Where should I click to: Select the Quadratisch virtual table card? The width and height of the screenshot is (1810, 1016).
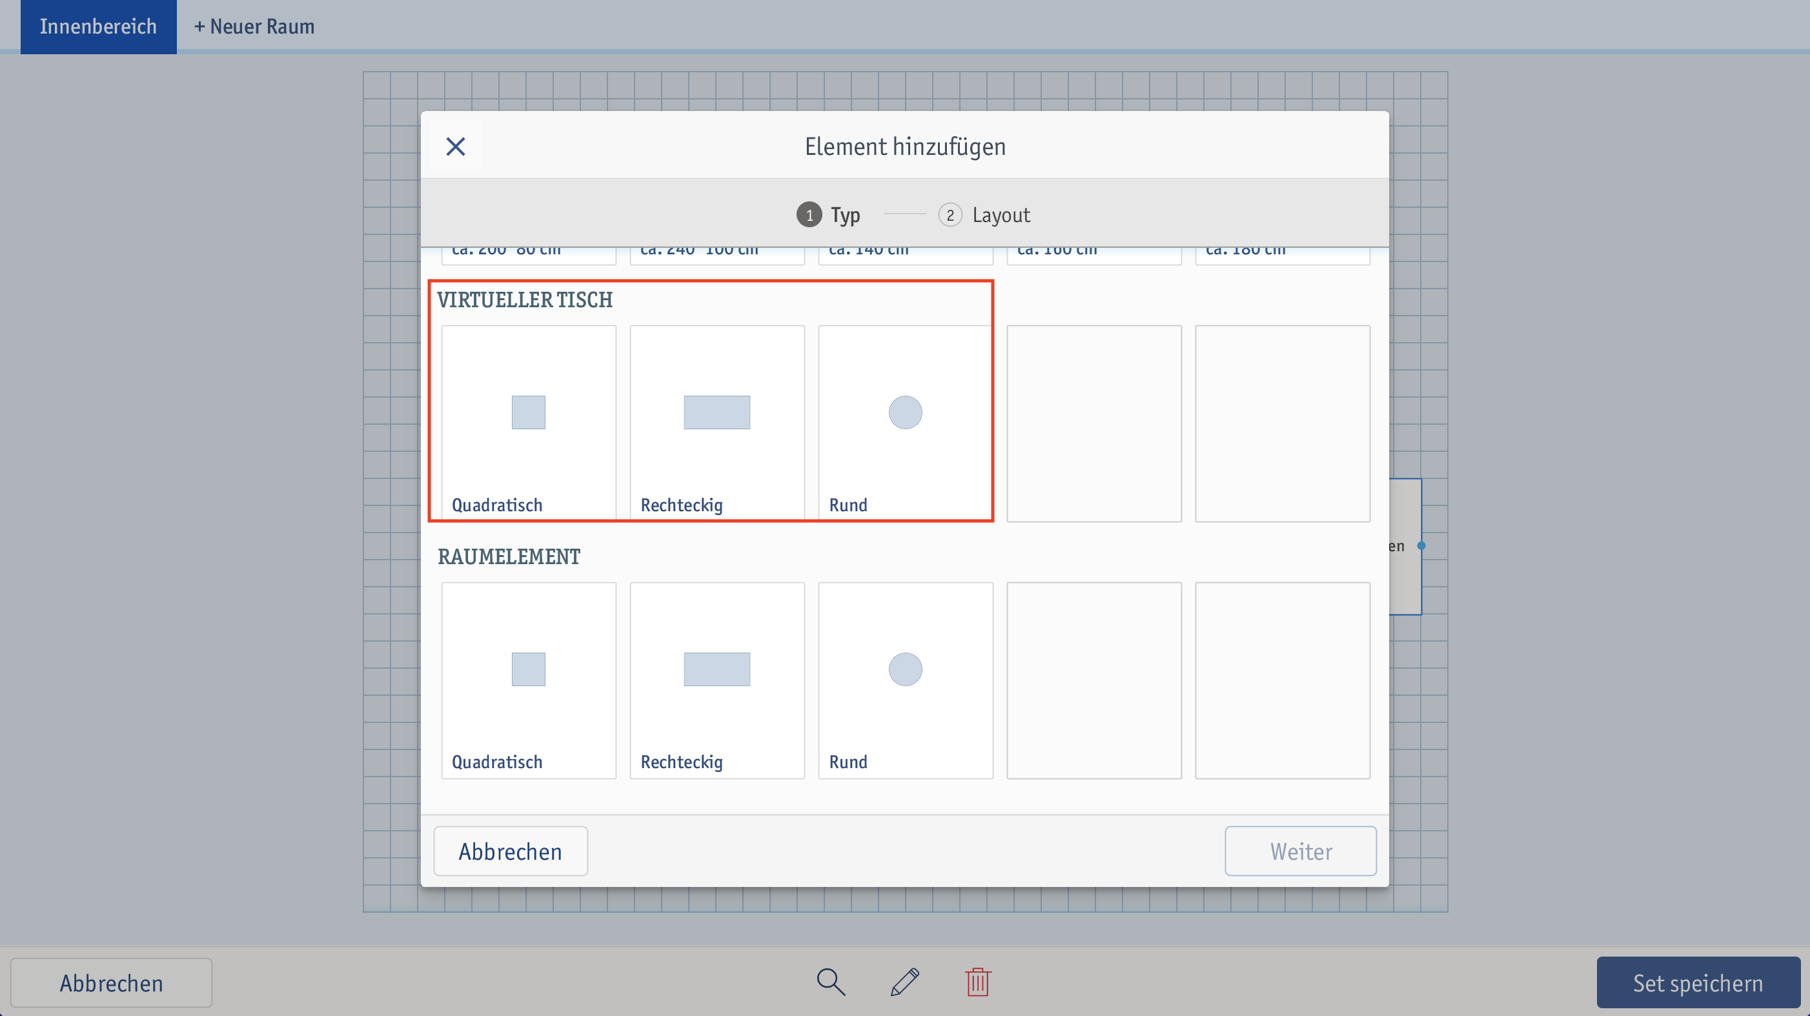[x=529, y=423]
